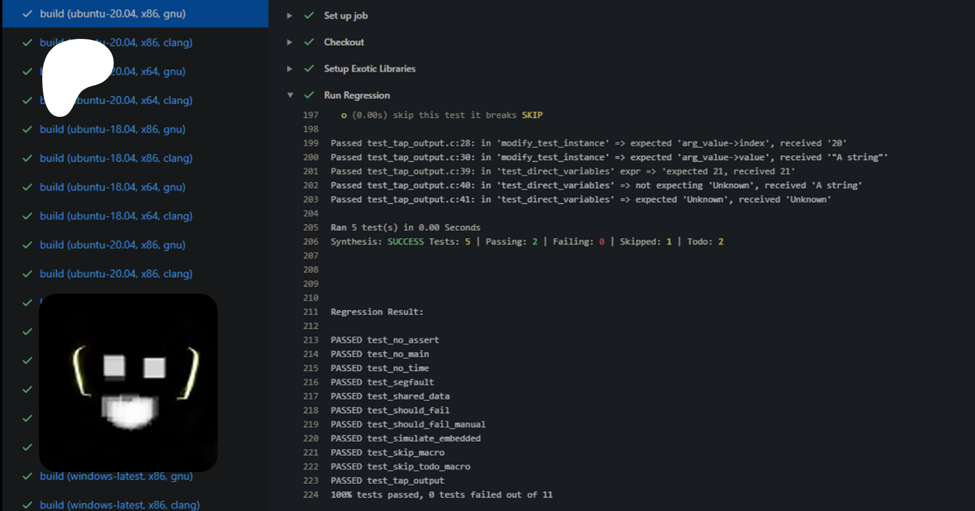Click the Run Regression step title

click(x=356, y=95)
